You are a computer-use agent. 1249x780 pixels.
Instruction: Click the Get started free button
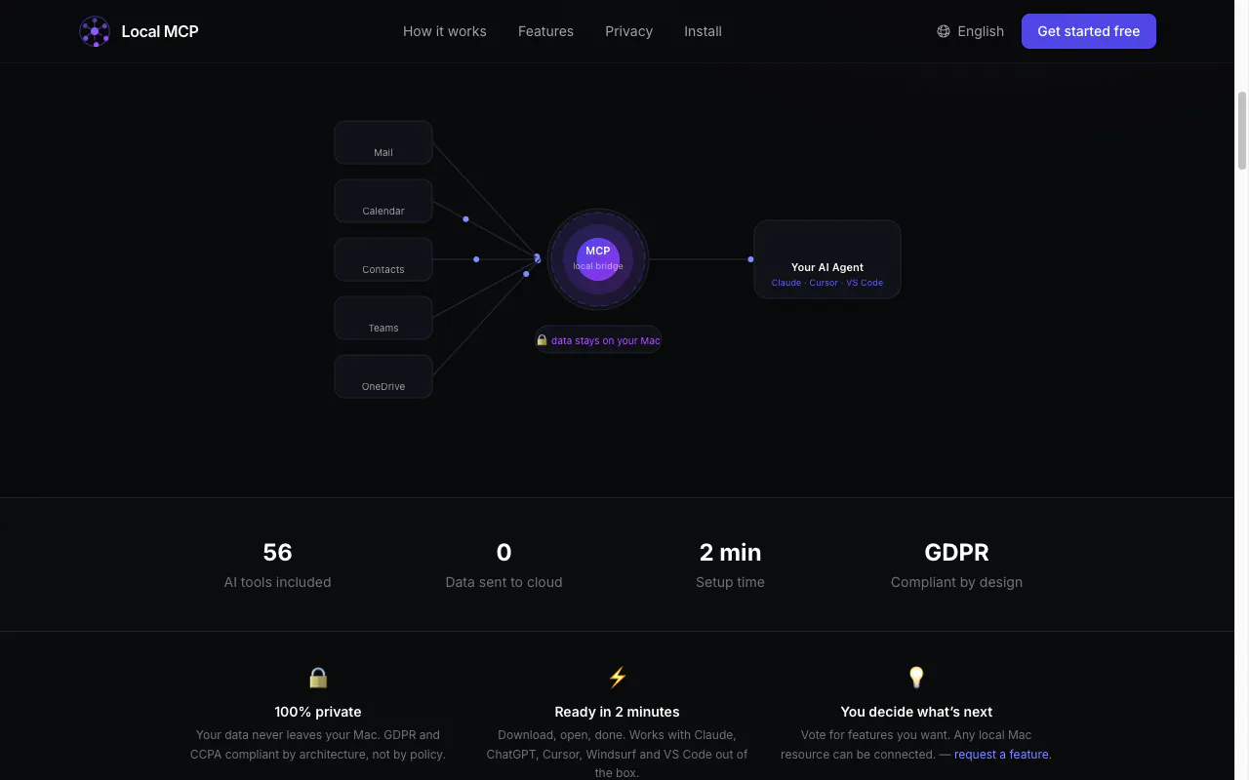[1089, 31]
